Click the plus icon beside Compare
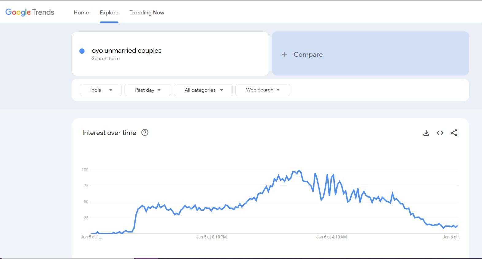 point(284,54)
